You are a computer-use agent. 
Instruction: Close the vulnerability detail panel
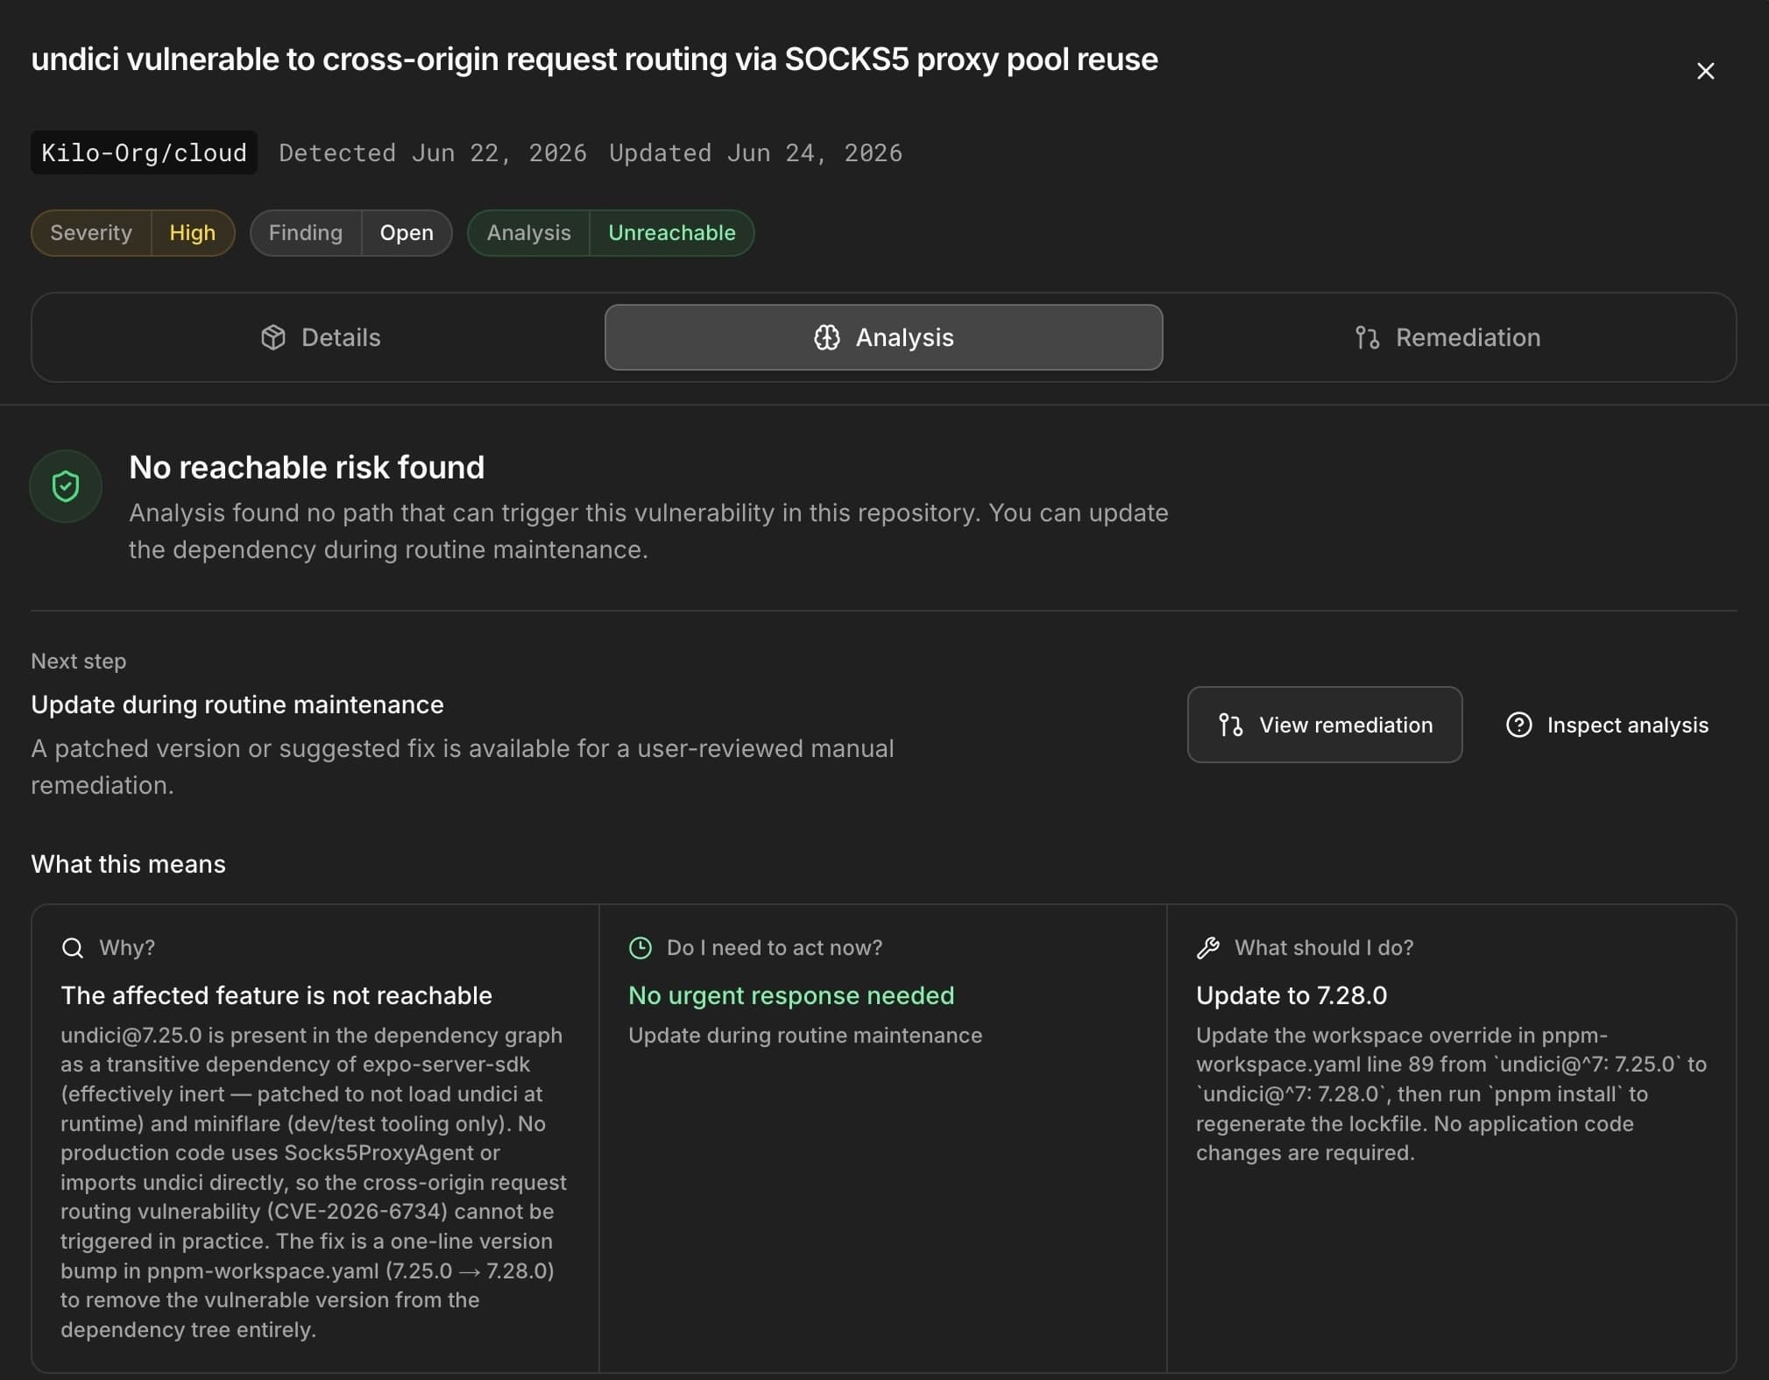(1704, 71)
